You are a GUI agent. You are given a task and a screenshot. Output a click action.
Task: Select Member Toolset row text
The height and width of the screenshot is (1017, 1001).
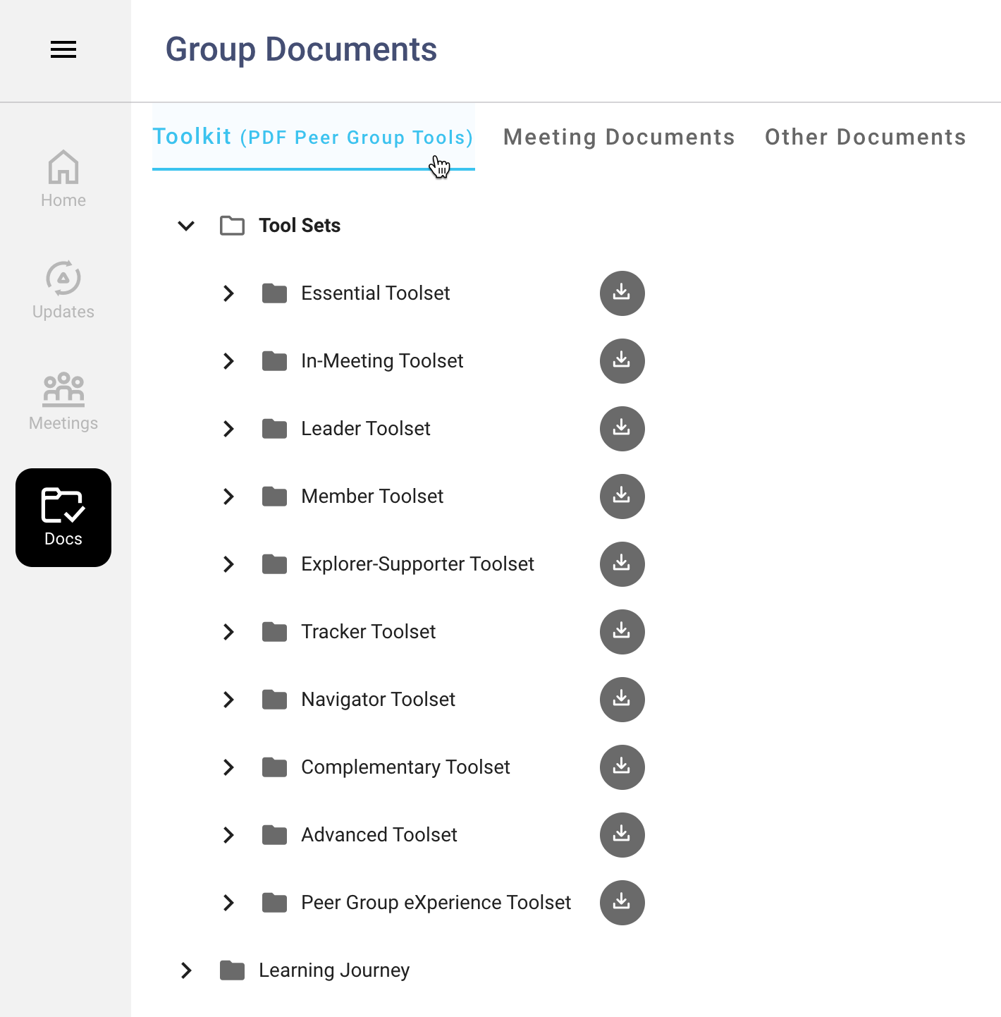(372, 497)
